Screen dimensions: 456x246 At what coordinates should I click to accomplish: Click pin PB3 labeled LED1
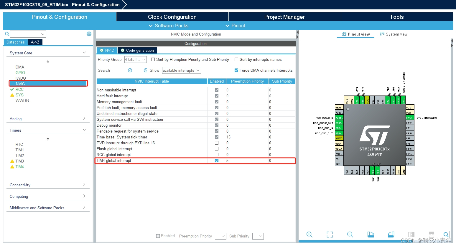pyautogui.click(x=393, y=100)
